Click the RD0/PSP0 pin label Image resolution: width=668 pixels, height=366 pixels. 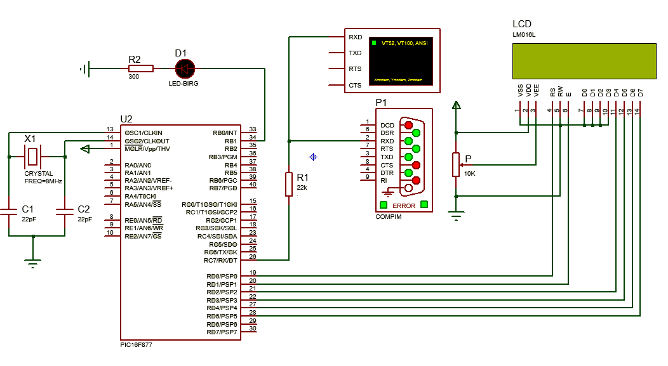coord(222,276)
